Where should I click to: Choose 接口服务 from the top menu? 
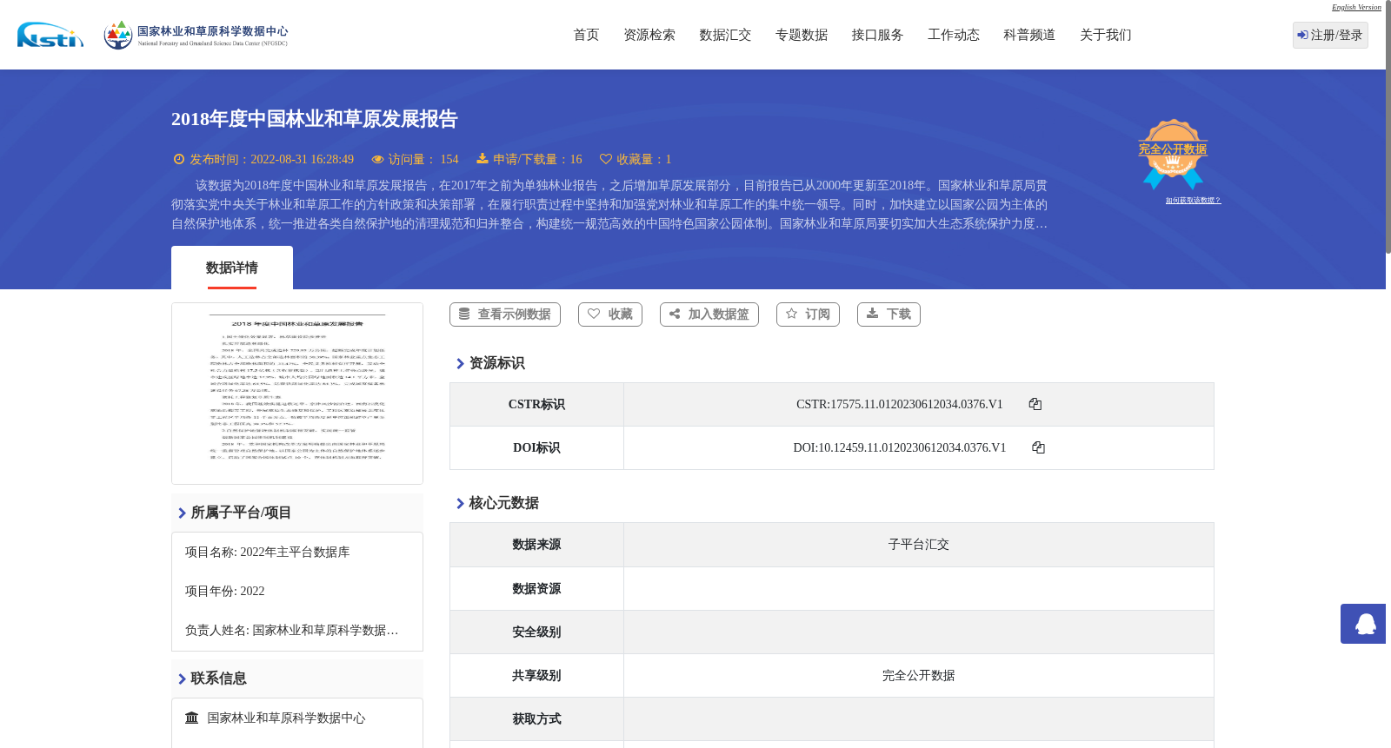(877, 35)
